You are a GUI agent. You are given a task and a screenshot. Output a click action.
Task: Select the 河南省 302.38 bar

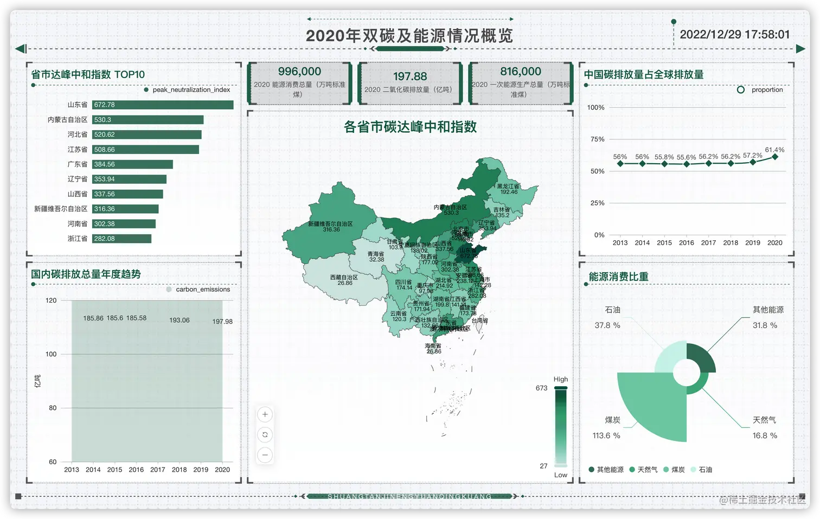coord(124,224)
